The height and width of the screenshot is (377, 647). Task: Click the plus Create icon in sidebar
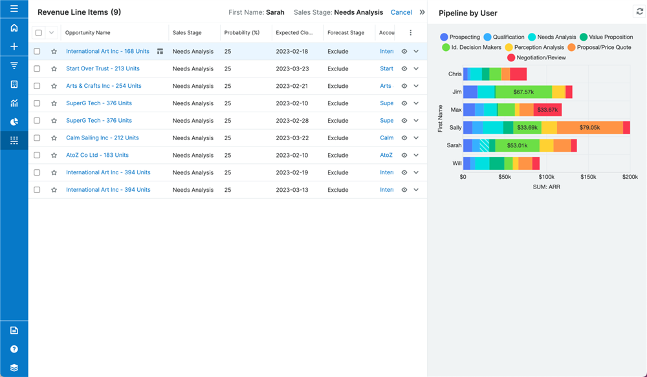[x=14, y=47]
